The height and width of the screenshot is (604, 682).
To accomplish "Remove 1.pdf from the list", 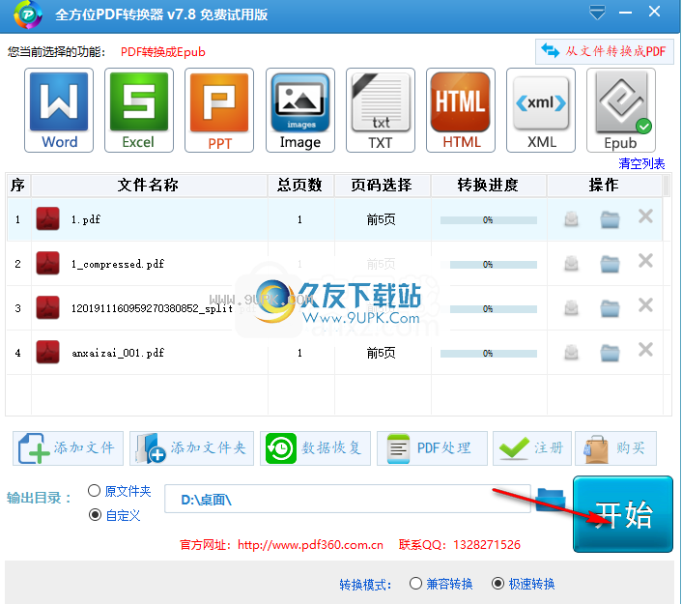I will [645, 216].
